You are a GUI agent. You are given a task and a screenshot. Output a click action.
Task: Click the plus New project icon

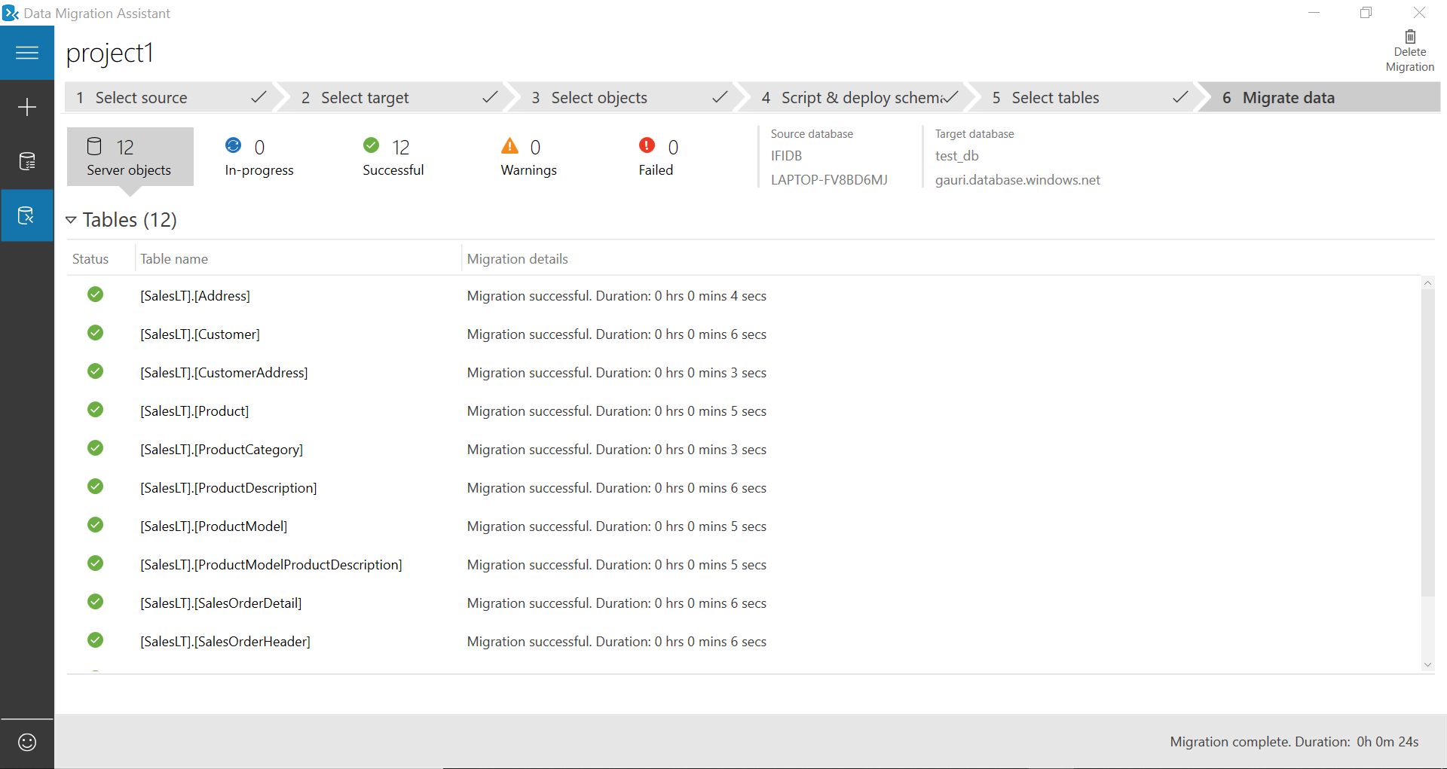click(x=27, y=107)
